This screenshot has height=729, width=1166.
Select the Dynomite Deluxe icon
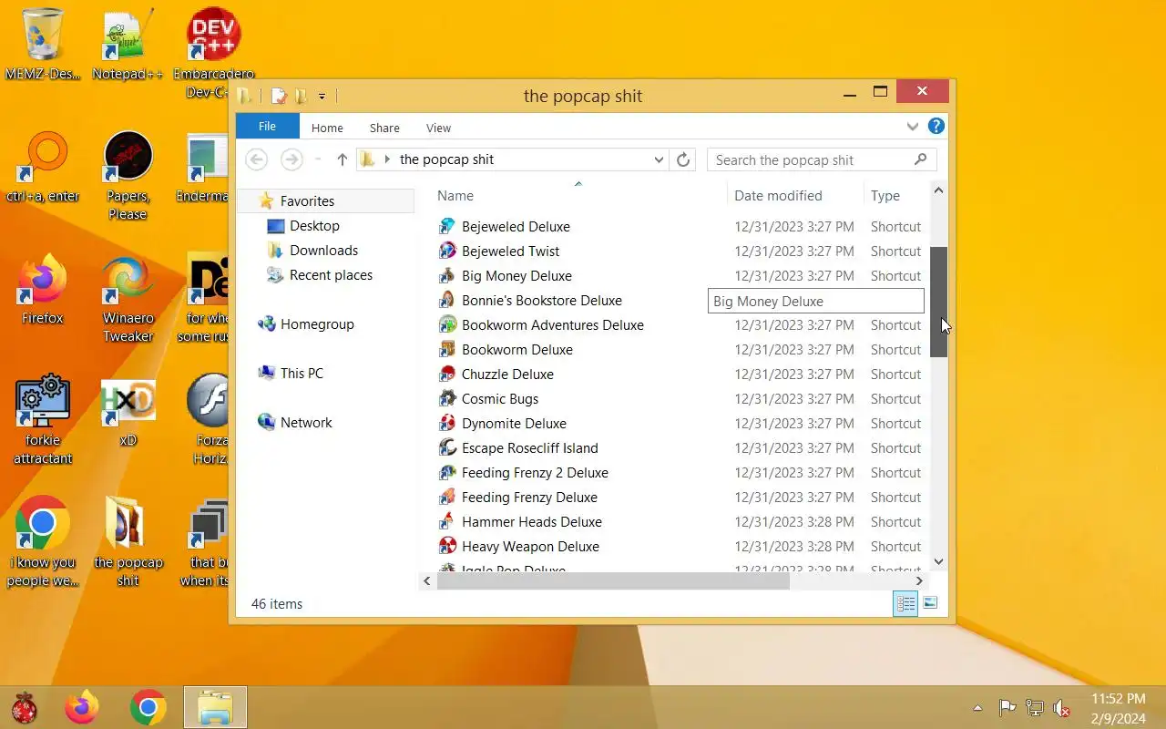coord(447,423)
